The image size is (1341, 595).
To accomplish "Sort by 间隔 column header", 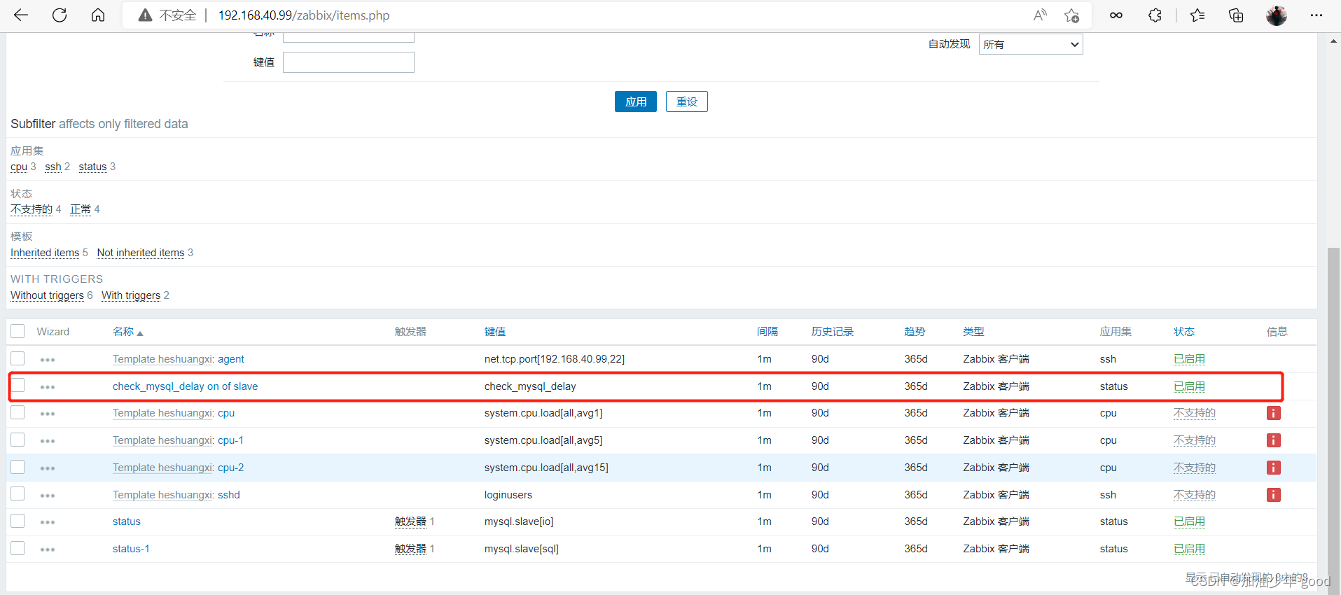I will [x=767, y=332].
